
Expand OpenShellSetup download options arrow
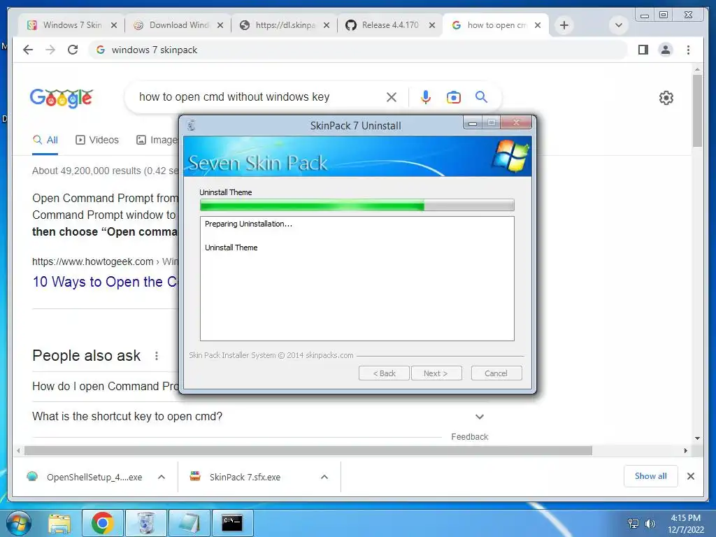pyautogui.click(x=162, y=477)
